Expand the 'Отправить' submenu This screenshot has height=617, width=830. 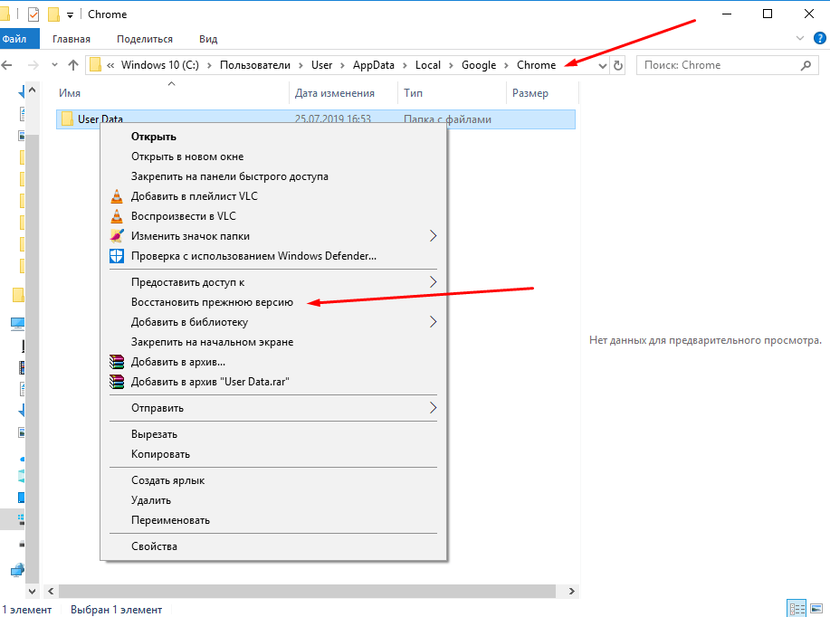tap(433, 408)
